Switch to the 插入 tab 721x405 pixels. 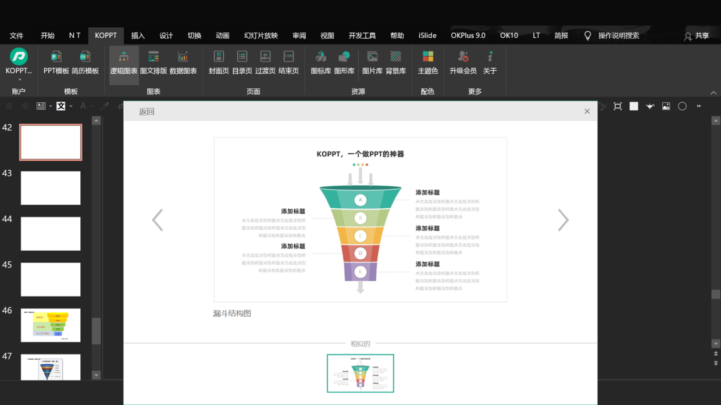[x=138, y=36]
